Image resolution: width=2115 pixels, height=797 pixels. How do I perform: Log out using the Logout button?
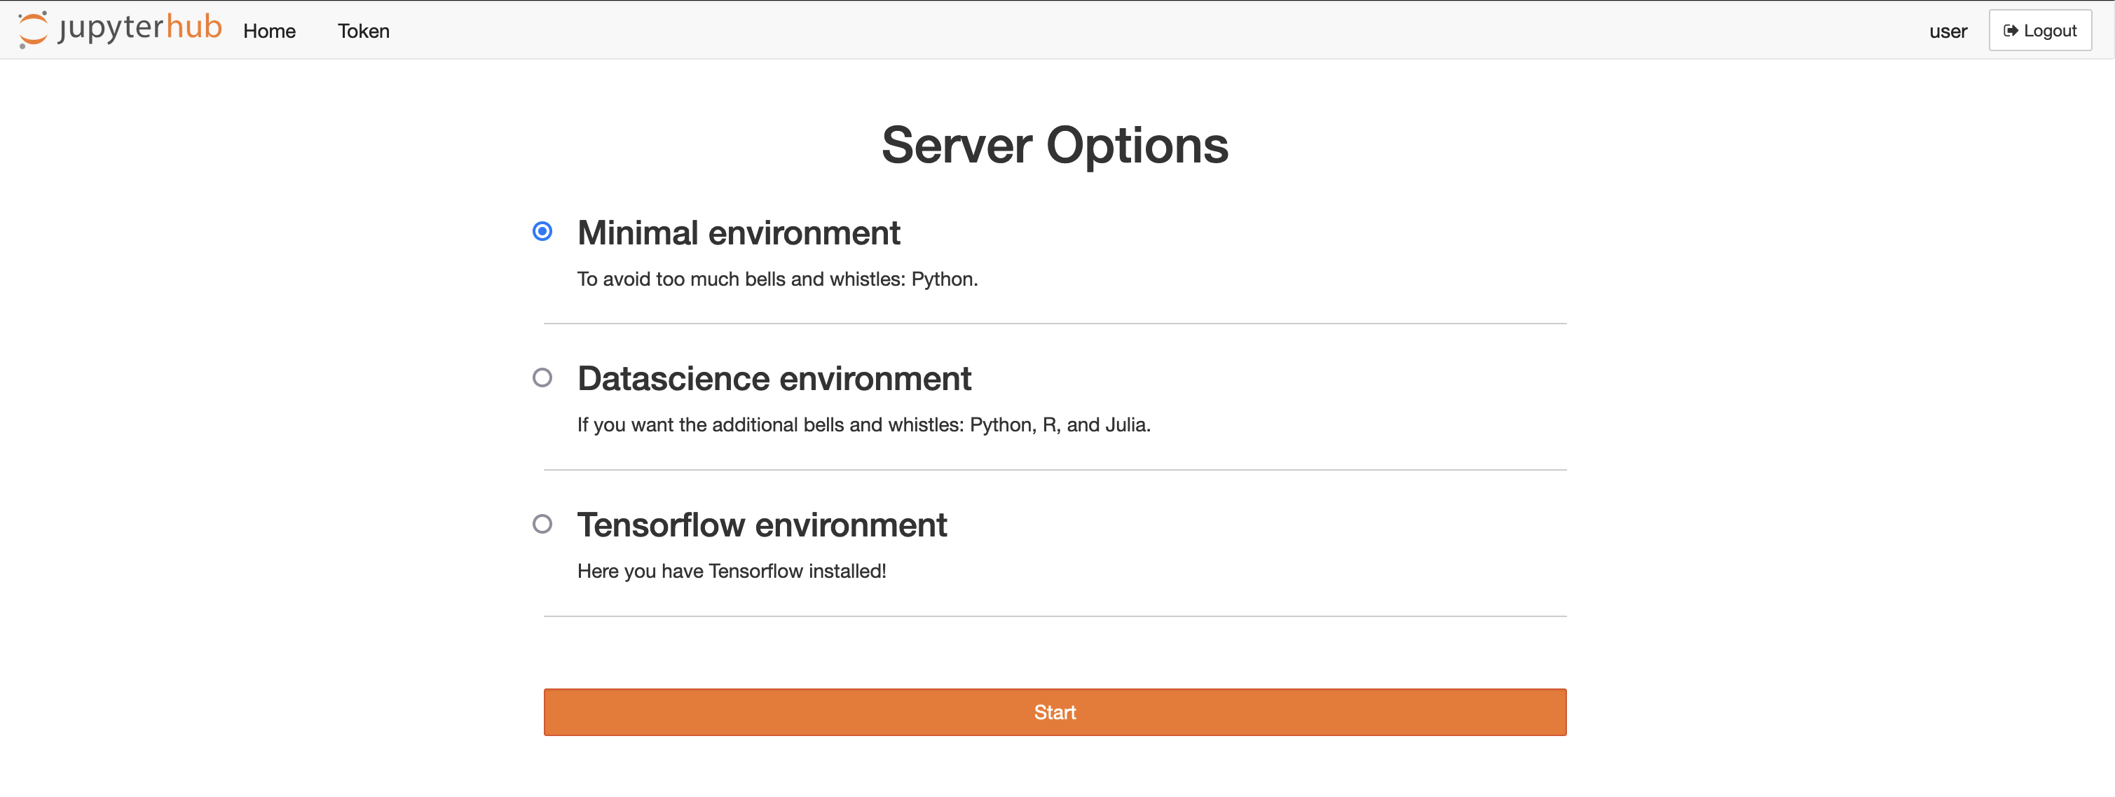pyautogui.click(x=2039, y=32)
